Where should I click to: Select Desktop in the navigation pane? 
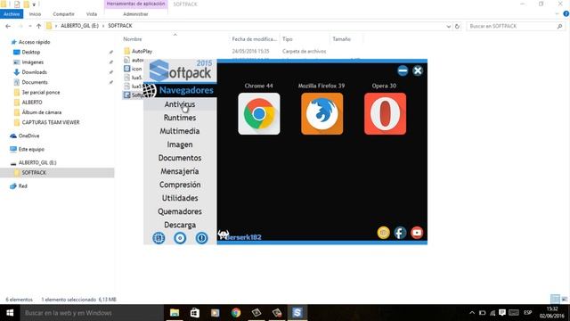pos(30,52)
